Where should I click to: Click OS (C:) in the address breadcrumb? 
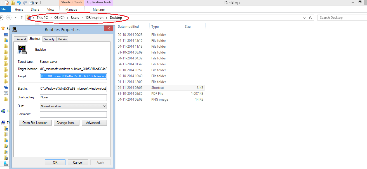point(59,18)
